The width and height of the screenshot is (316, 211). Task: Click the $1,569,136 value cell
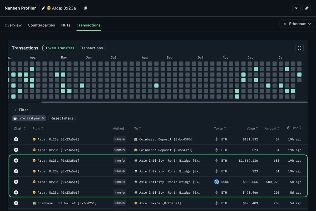pos(248,161)
